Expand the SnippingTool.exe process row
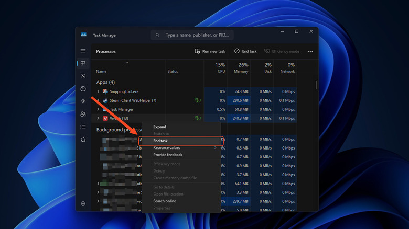This screenshot has width=409, height=229. tap(98, 91)
